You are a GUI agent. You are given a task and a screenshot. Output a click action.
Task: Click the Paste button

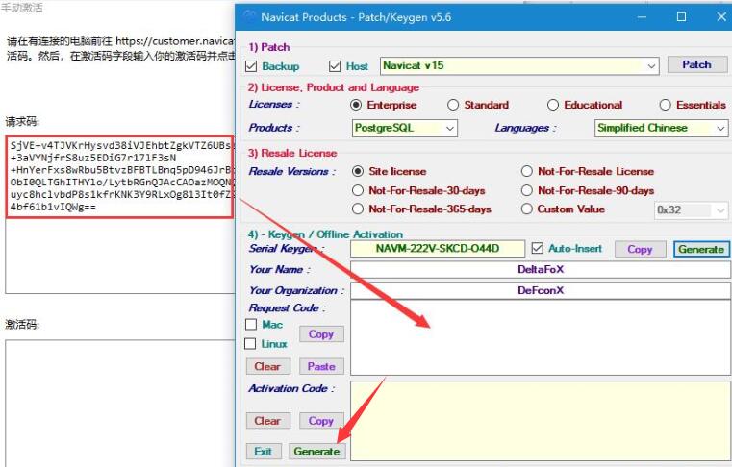[321, 366]
